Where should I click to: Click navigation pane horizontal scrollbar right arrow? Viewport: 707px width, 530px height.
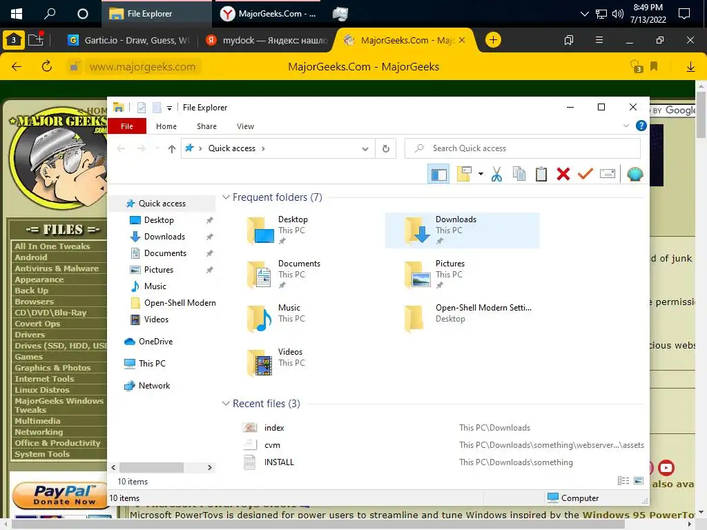coord(209,468)
